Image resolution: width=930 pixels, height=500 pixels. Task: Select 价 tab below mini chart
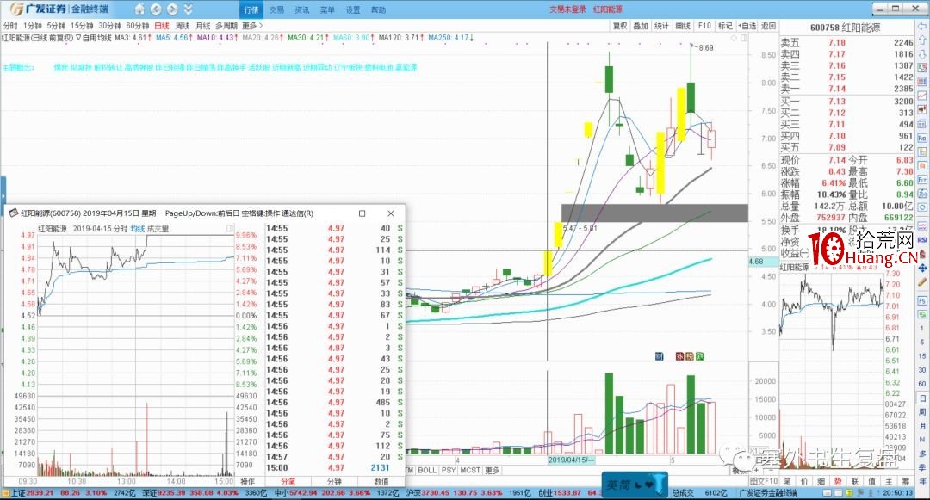tap(804, 481)
